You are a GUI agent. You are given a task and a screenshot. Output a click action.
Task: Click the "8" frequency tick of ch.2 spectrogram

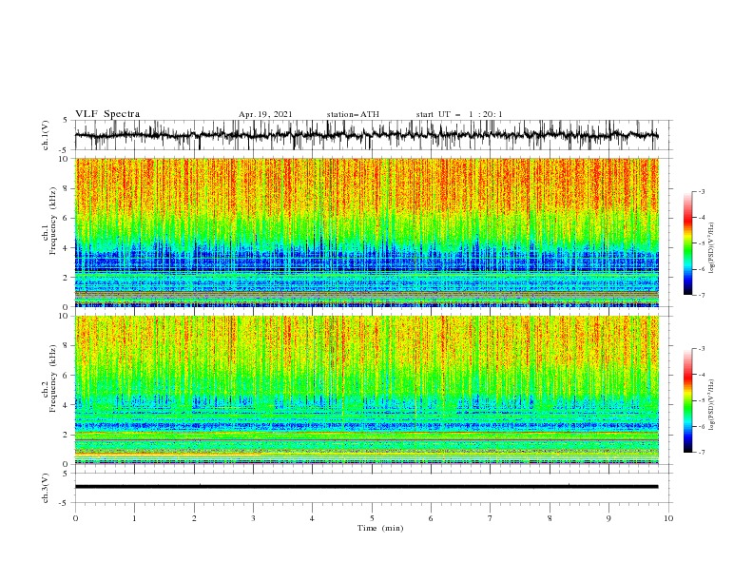tap(68, 346)
